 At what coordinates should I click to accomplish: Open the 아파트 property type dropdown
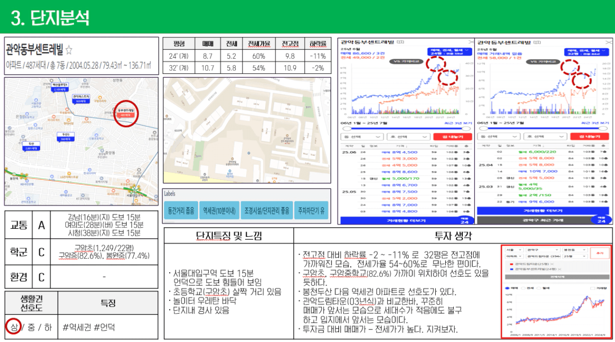(x=514, y=256)
